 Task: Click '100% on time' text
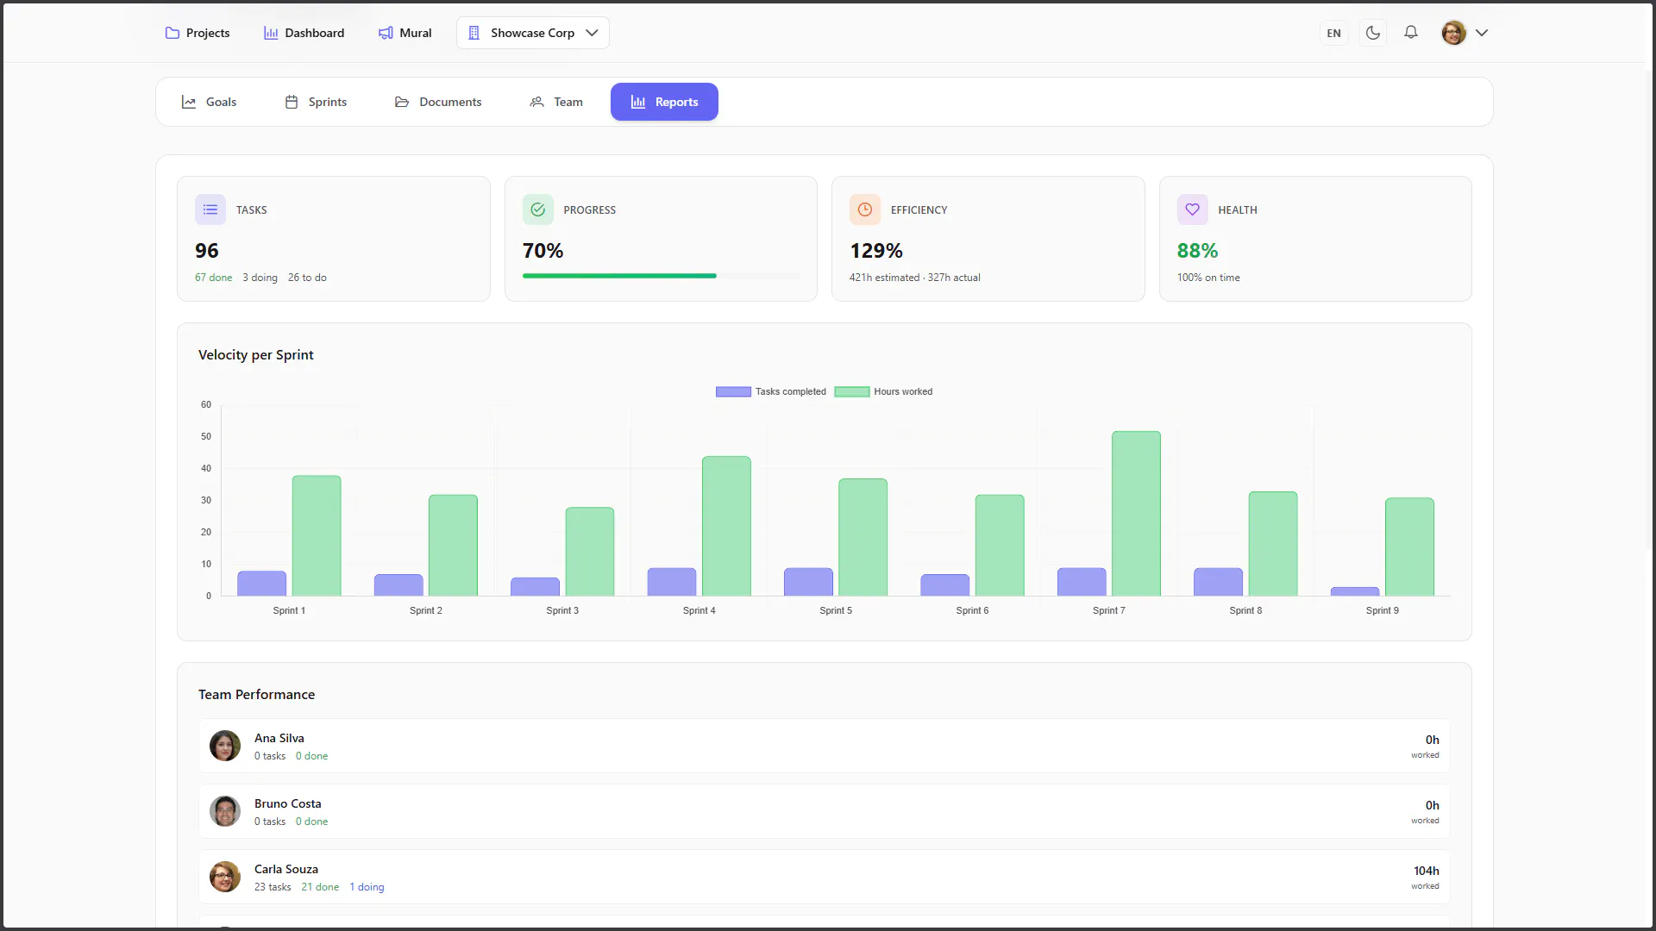click(x=1208, y=278)
